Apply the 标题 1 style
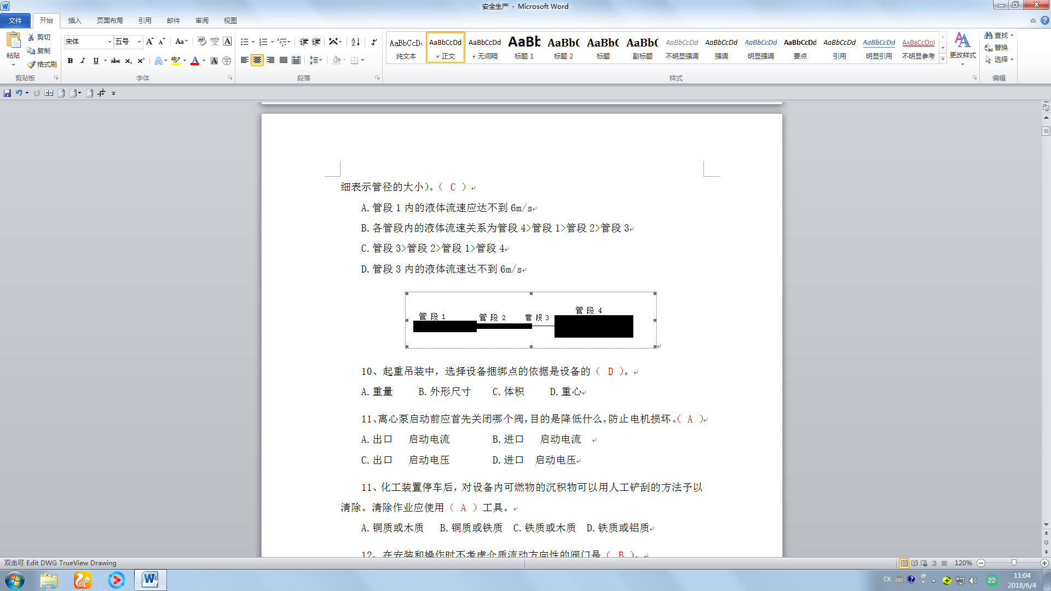The height and width of the screenshot is (591, 1051). (524, 47)
